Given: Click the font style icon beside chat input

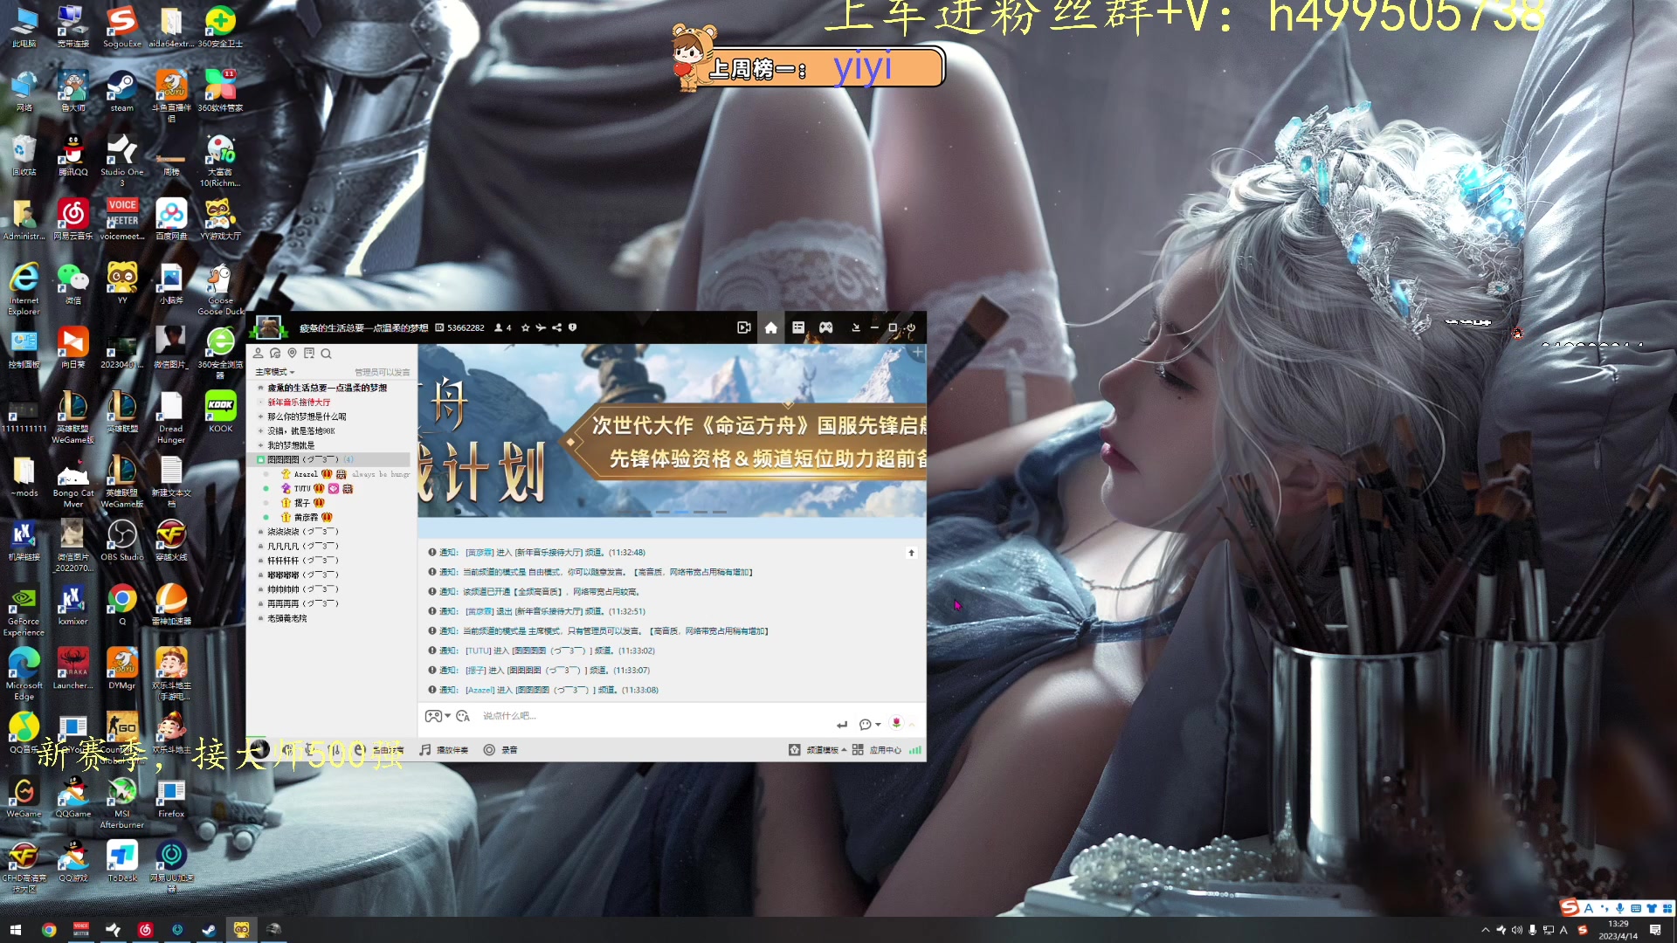Looking at the screenshot, I should (x=462, y=716).
